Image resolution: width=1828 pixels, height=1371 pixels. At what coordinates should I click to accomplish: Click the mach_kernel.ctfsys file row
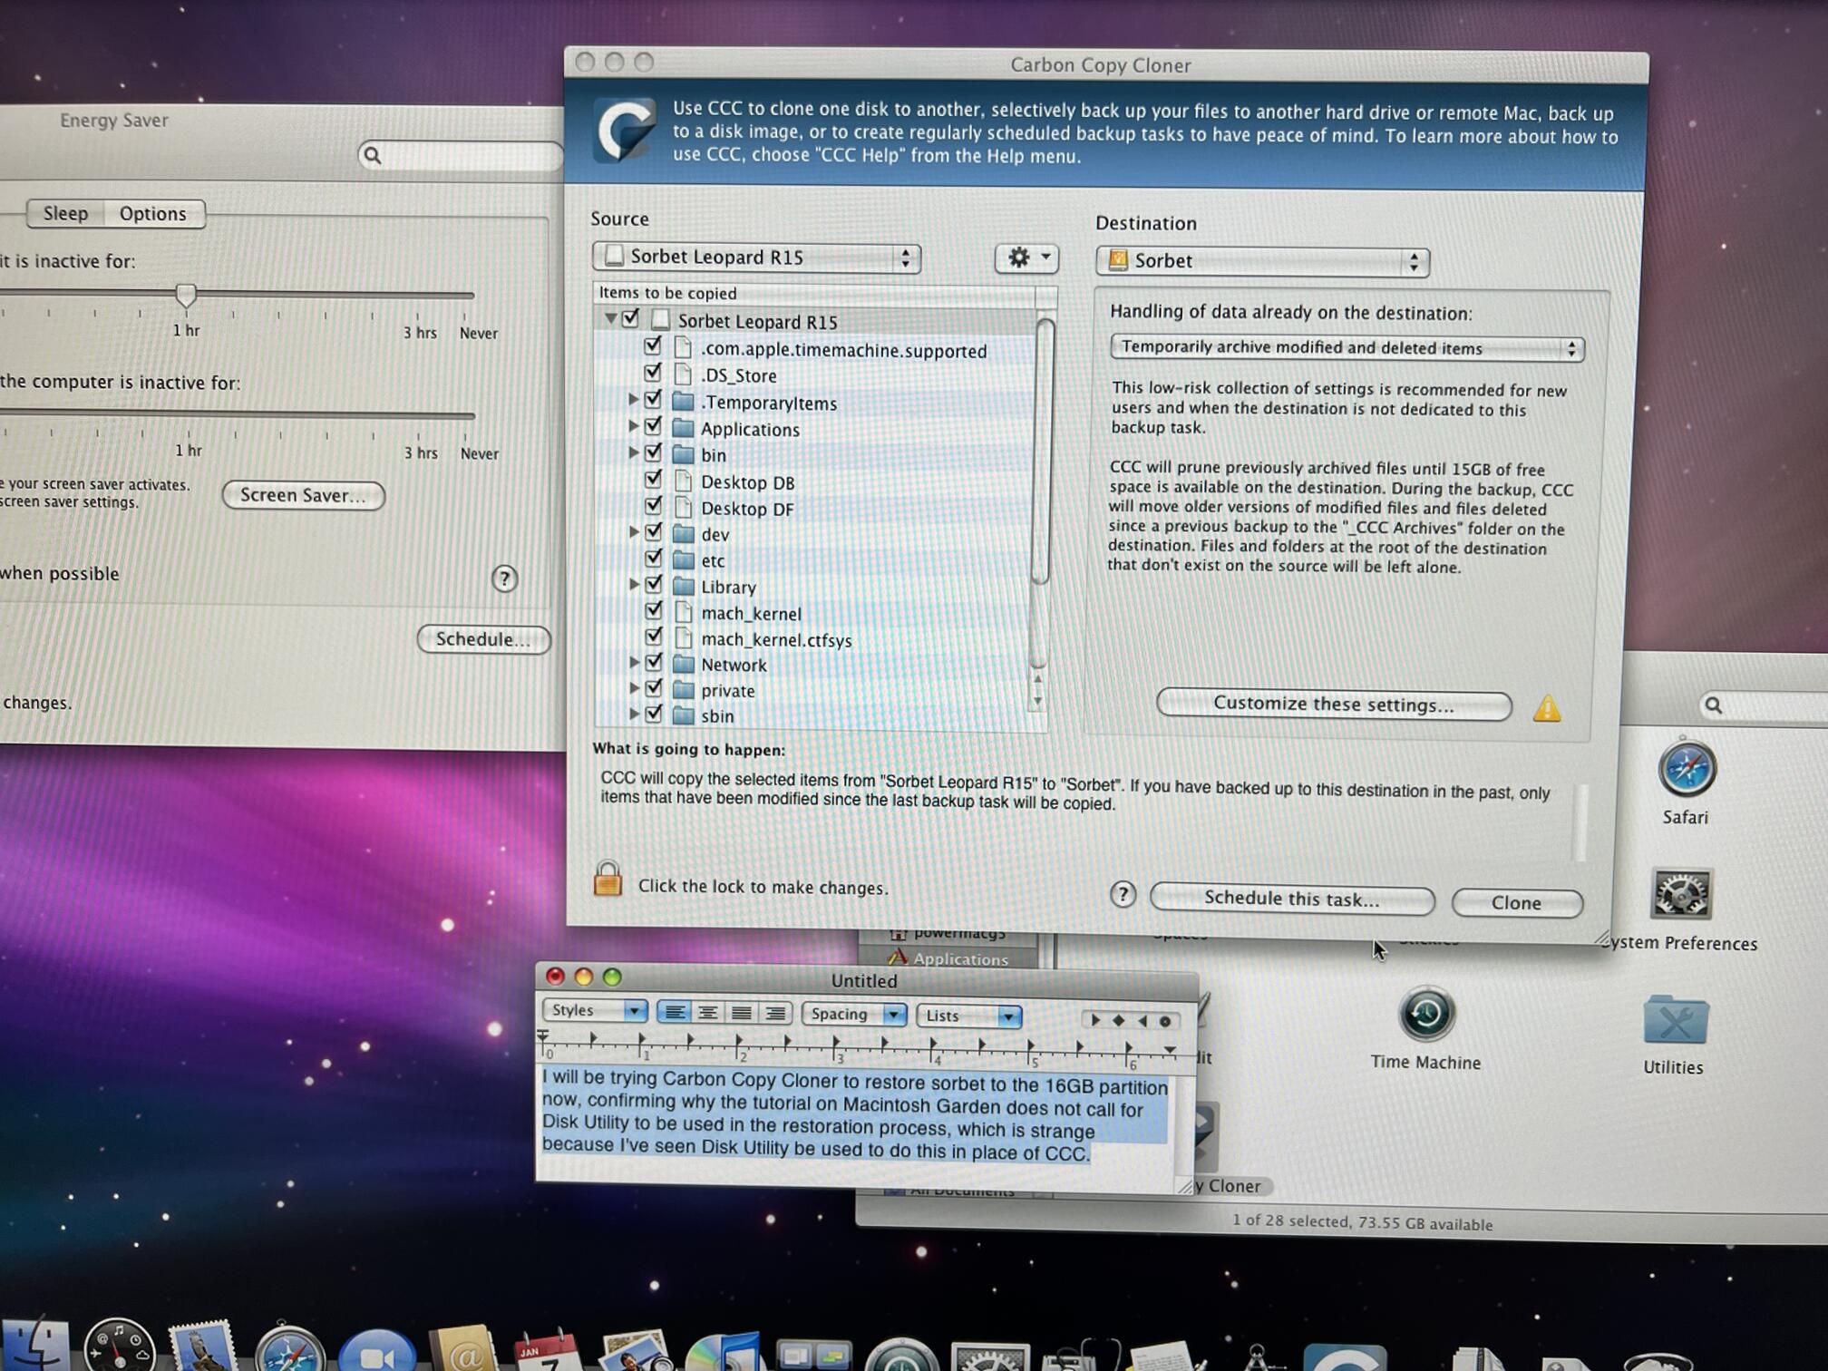(813, 639)
